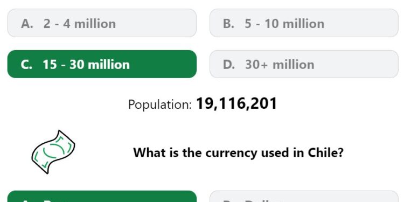Click the question 'What is the currency used in Chile?'

tap(238, 152)
